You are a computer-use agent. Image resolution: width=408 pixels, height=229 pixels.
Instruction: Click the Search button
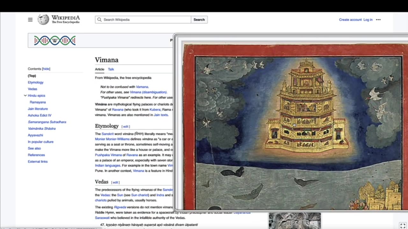pyautogui.click(x=199, y=20)
